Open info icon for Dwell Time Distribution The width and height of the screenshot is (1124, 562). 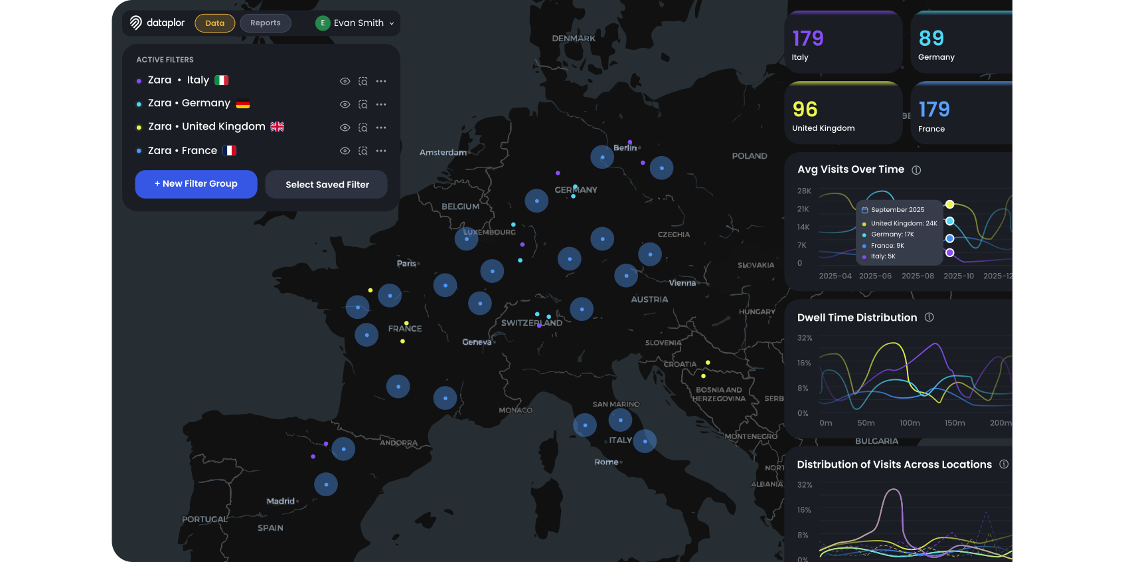coord(929,318)
